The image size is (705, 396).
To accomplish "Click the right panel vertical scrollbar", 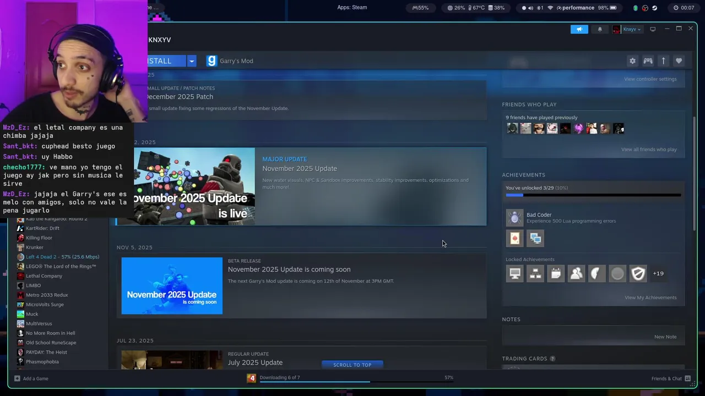I will click(695, 173).
